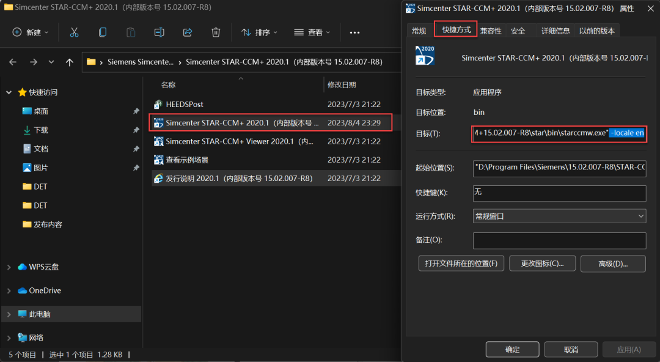Image resolution: width=660 pixels, height=362 pixels.
Task: Click the date 2023/8/4 23:29 cell
Action: 354,123
